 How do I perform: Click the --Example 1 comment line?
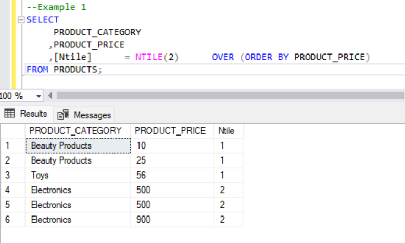coord(56,7)
